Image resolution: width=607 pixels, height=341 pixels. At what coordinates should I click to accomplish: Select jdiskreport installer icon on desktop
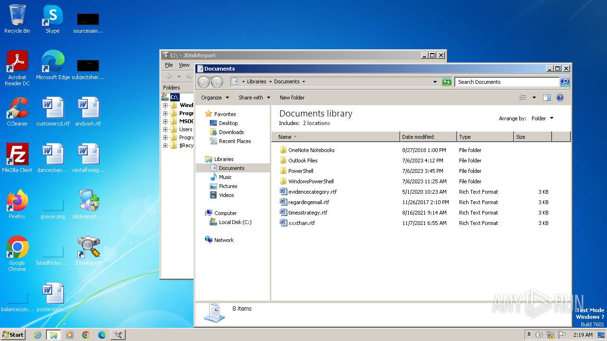[x=88, y=205]
